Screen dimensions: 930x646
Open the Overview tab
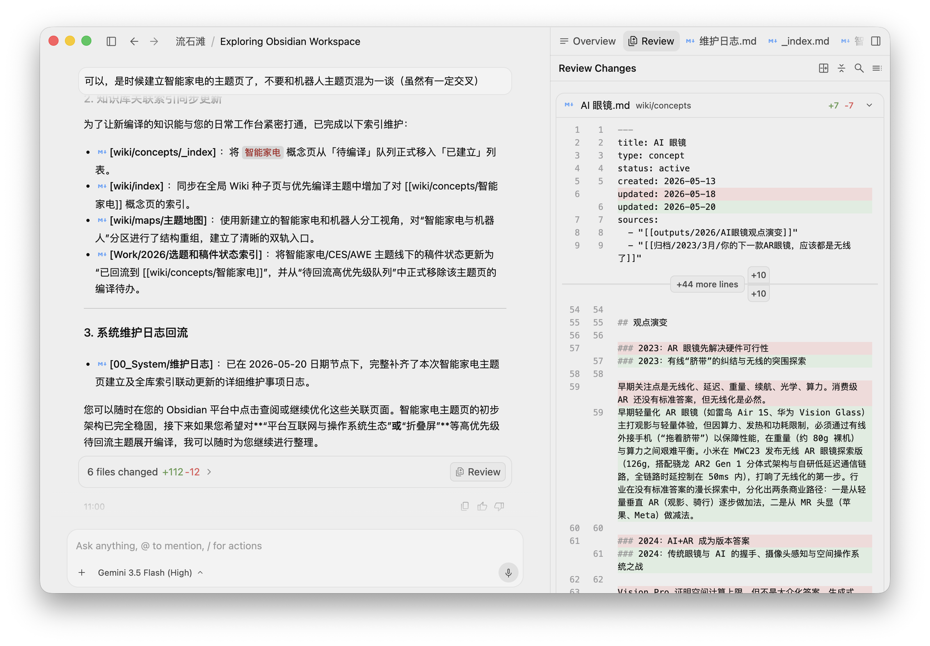[588, 41]
